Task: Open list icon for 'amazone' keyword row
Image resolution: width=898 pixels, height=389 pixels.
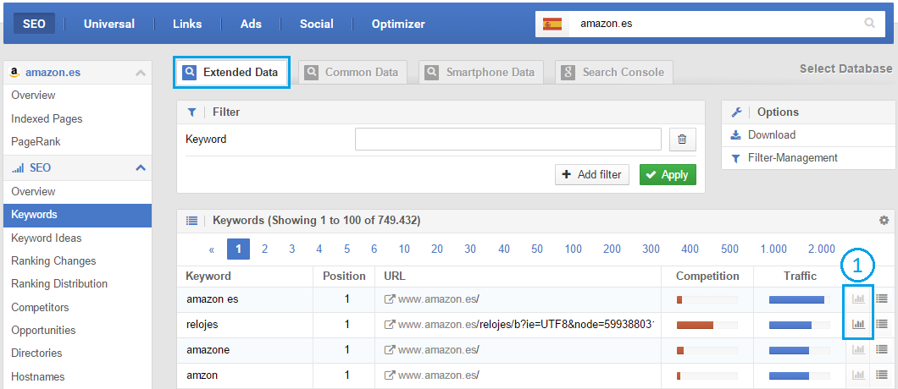Action: click(881, 348)
